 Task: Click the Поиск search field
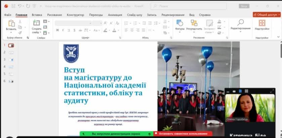[188, 6]
